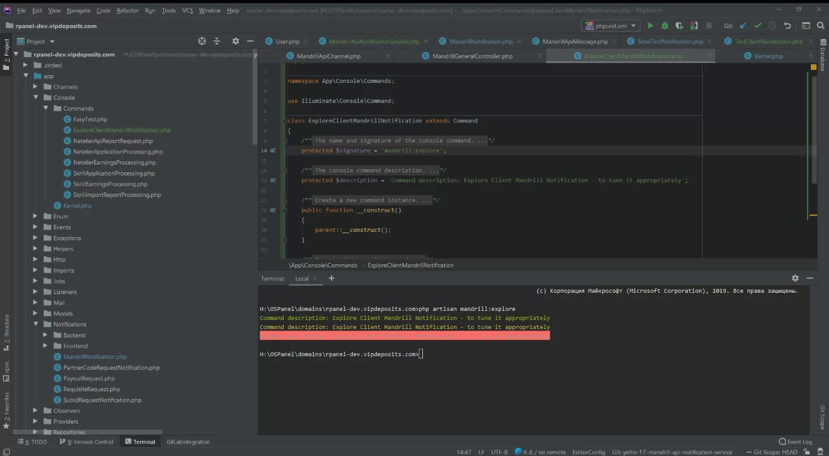Open Search Everywhere magnifier icon
This screenshot has height=456, width=829.
(x=820, y=26)
